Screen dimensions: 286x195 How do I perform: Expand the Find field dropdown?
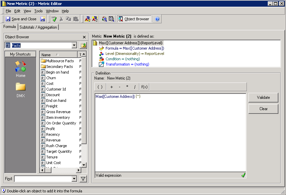[x=74, y=179]
